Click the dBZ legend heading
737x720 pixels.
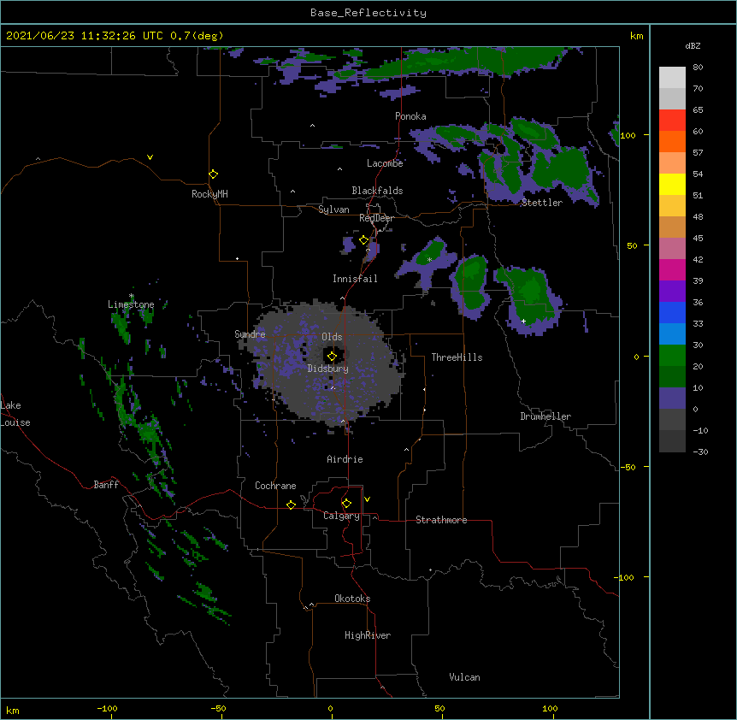point(693,45)
